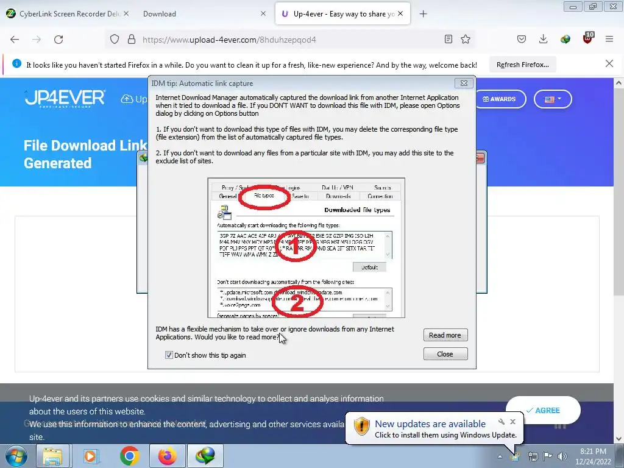The width and height of the screenshot is (624, 468).
Task: Open the shield tracking protection icon
Action: 115,40
